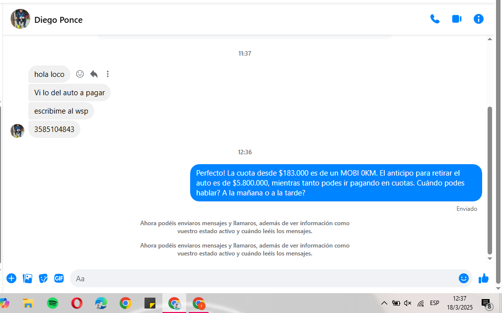Open emoji picker in message box
Image resolution: width=502 pixels, height=313 pixels.
(464, 278)
